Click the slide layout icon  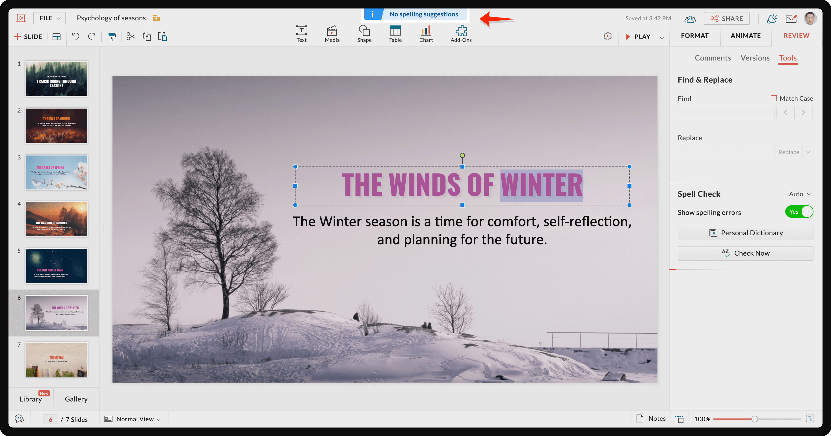tap(57, 37)
